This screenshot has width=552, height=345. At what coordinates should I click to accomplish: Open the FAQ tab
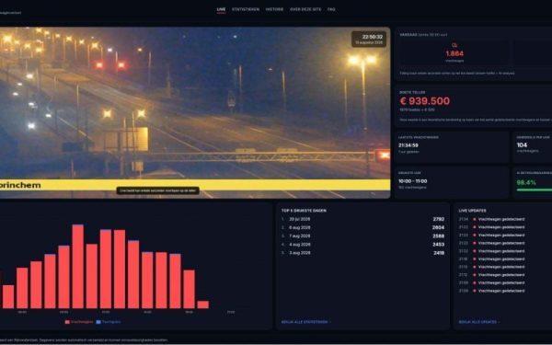click(331, 9)
